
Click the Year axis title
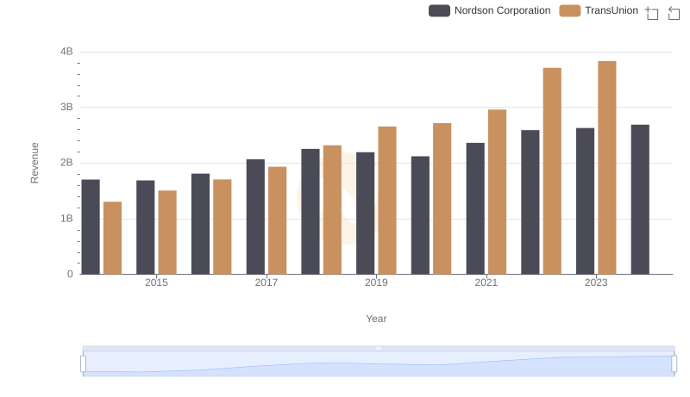376,319
